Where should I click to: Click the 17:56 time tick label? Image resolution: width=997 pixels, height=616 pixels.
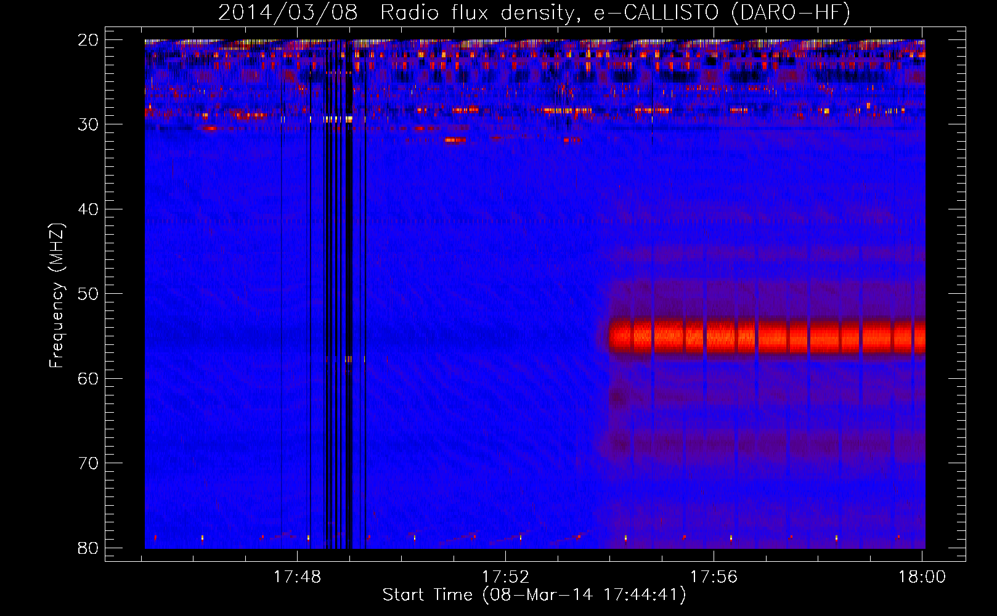(x=714, y=577)
